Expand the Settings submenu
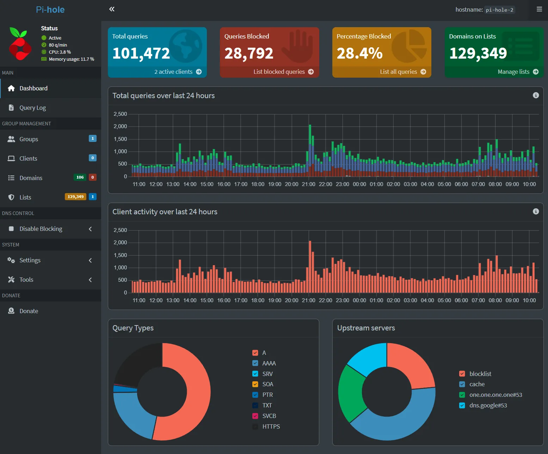The width and height of the screenshot is (548, 454). pos(90,260)
